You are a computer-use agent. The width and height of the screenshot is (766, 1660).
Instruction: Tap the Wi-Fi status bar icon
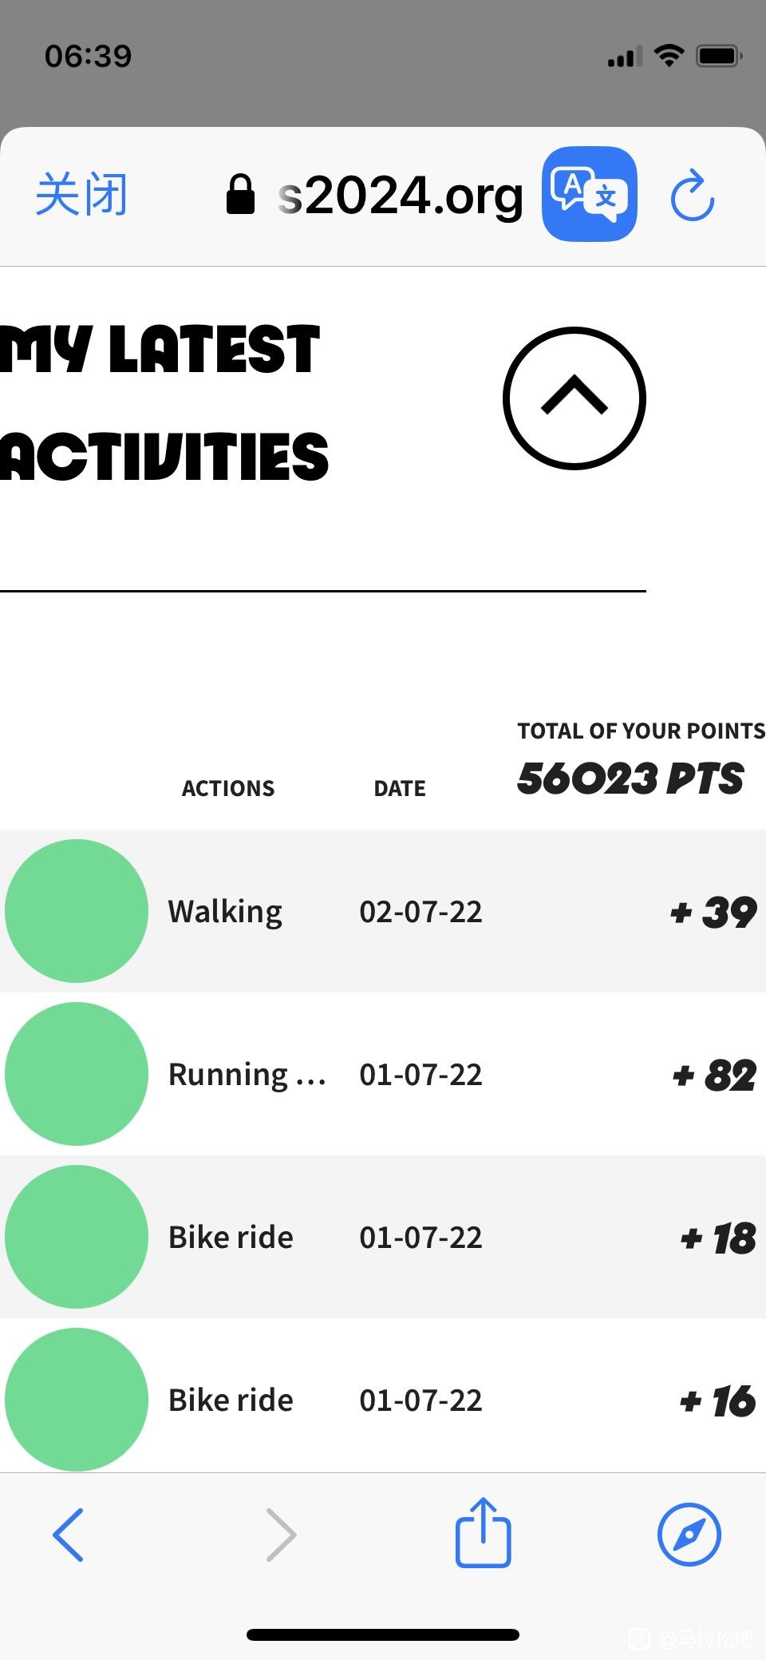coord(669,55)
